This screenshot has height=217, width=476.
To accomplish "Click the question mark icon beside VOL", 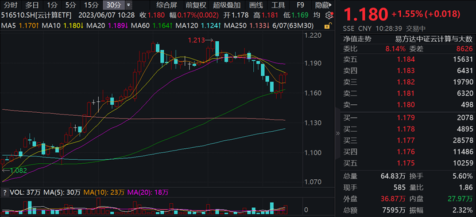I will [x=5, y=192].
